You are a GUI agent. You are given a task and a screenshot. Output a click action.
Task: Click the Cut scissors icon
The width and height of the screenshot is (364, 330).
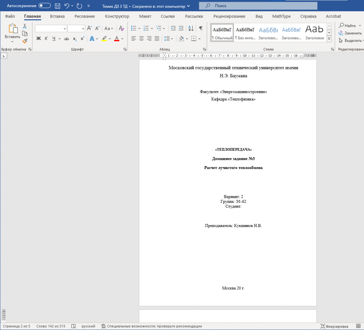pos(25,26)
